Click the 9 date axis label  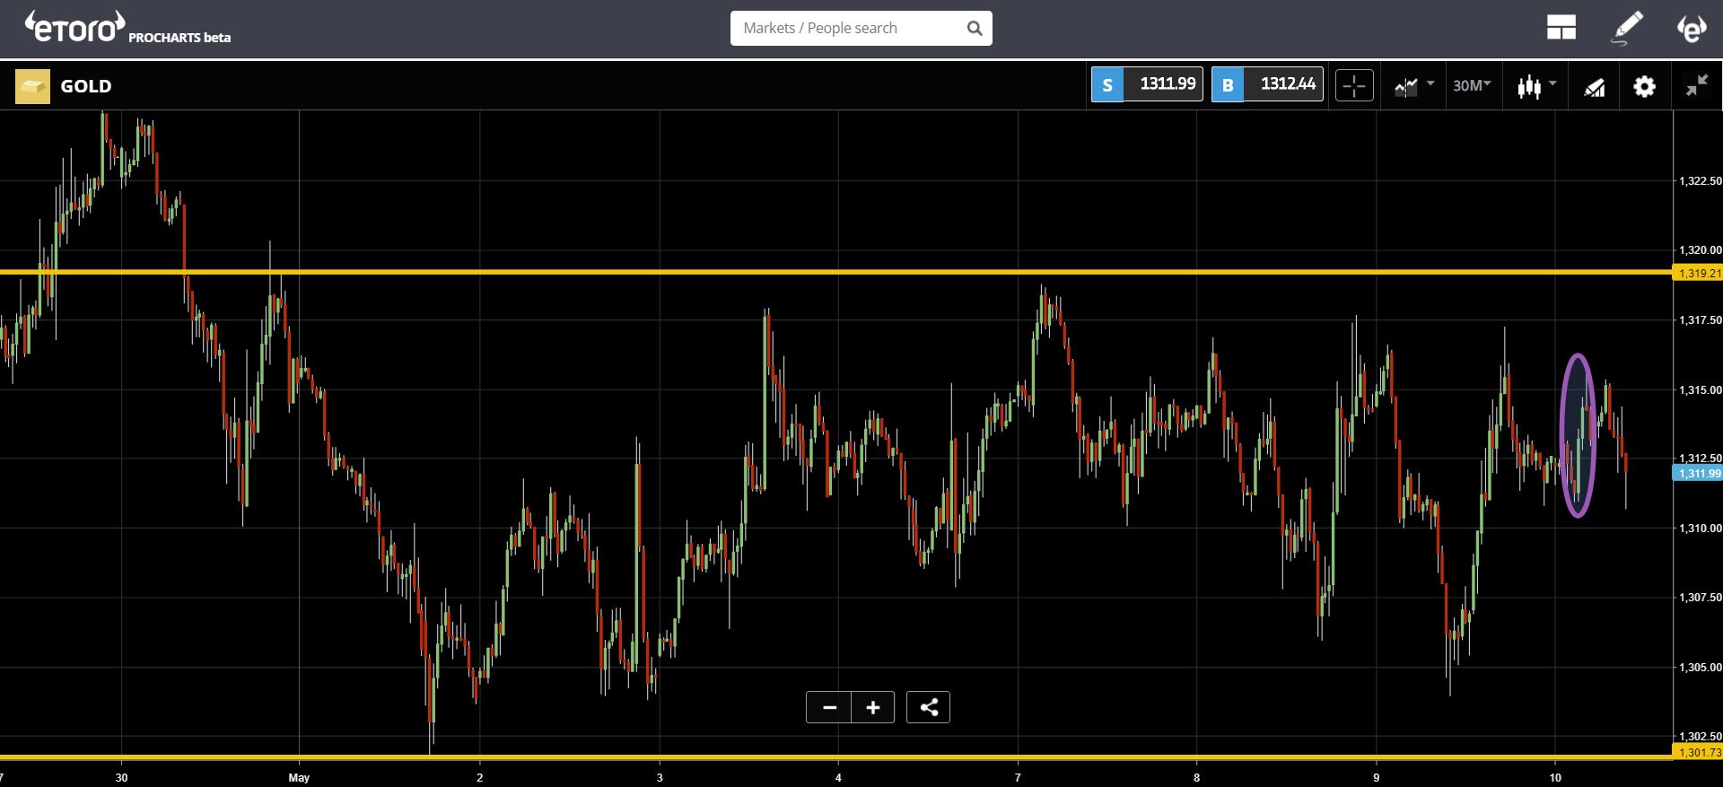pos(1376,778)
